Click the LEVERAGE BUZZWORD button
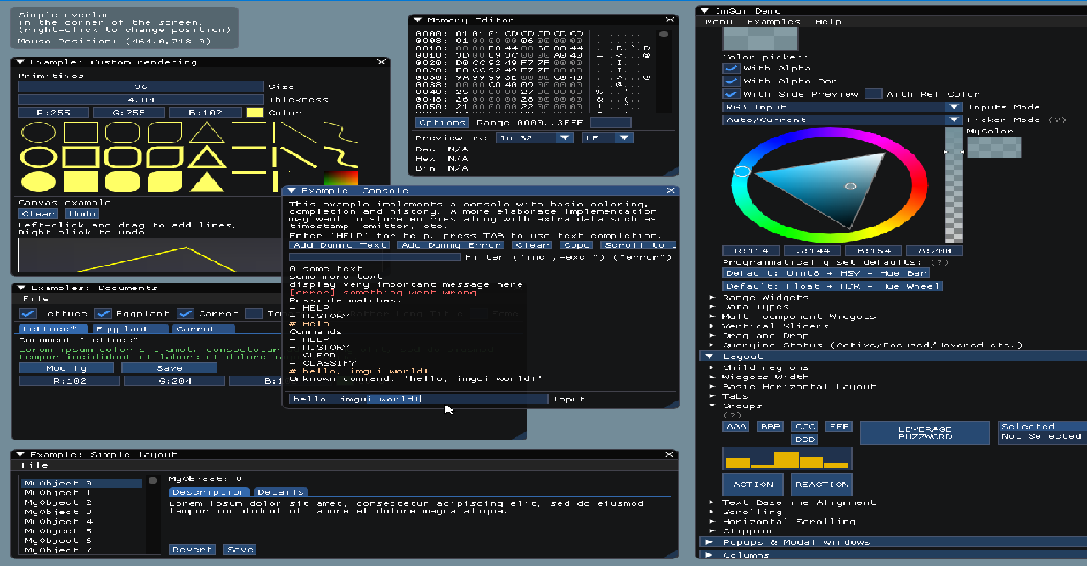 tap(924, 432)
